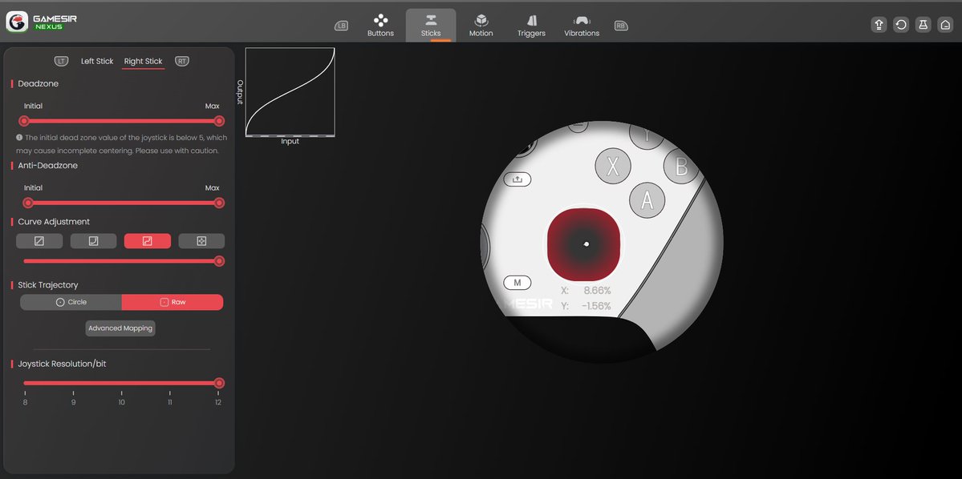The width and height of the screenshot is (962, 479).
Task: Choose Raw stick trajectory
Action: pos(173,302)
